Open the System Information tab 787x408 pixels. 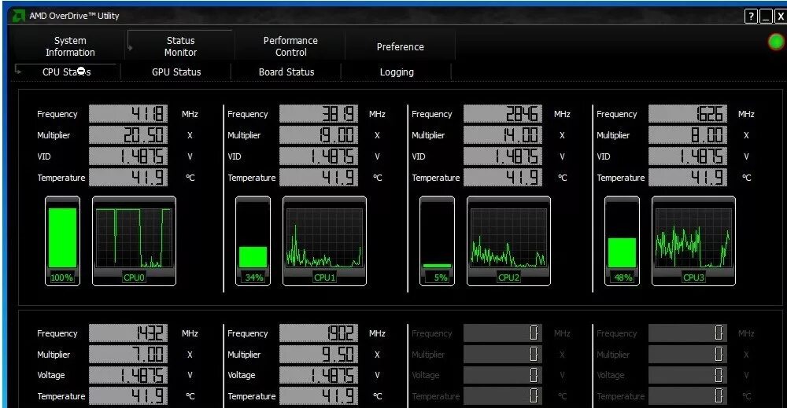(x=70, y=46)
